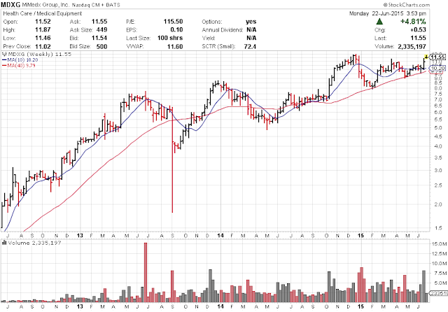
Task: Click the date stamp Monday 22-Jun-2015 3:53 pm
Action: coord(387,13)
